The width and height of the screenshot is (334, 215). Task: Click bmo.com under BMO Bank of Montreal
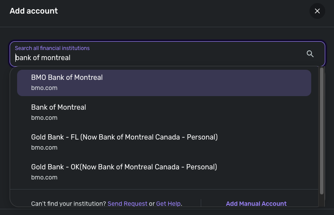click(x=44, y=88)
